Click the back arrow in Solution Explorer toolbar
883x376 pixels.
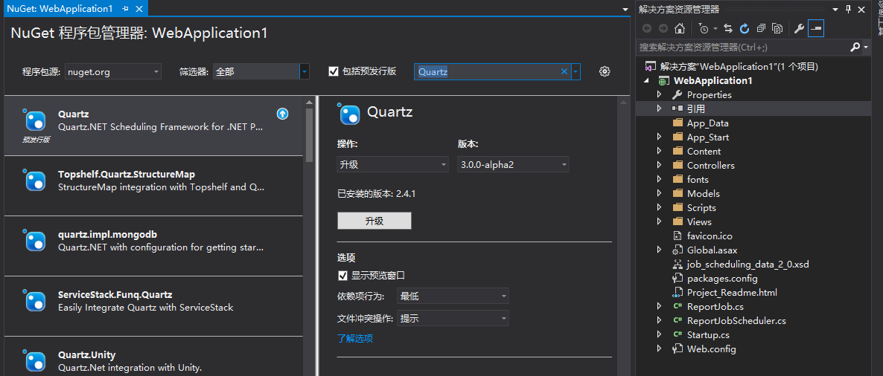[x=647, y=29]
